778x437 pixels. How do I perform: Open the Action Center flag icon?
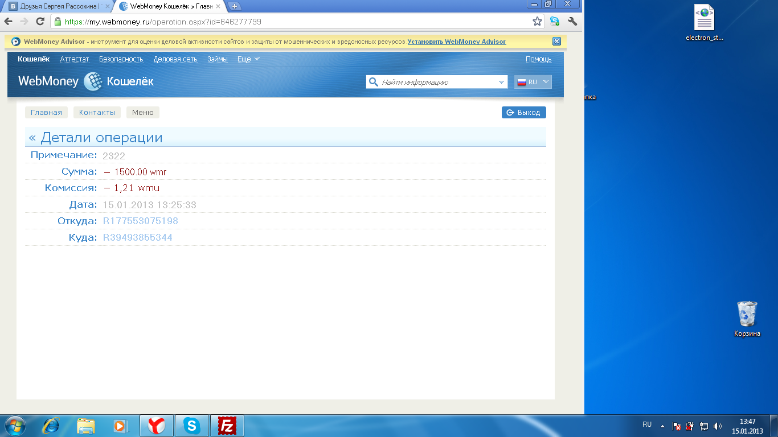tap(677, 426)
